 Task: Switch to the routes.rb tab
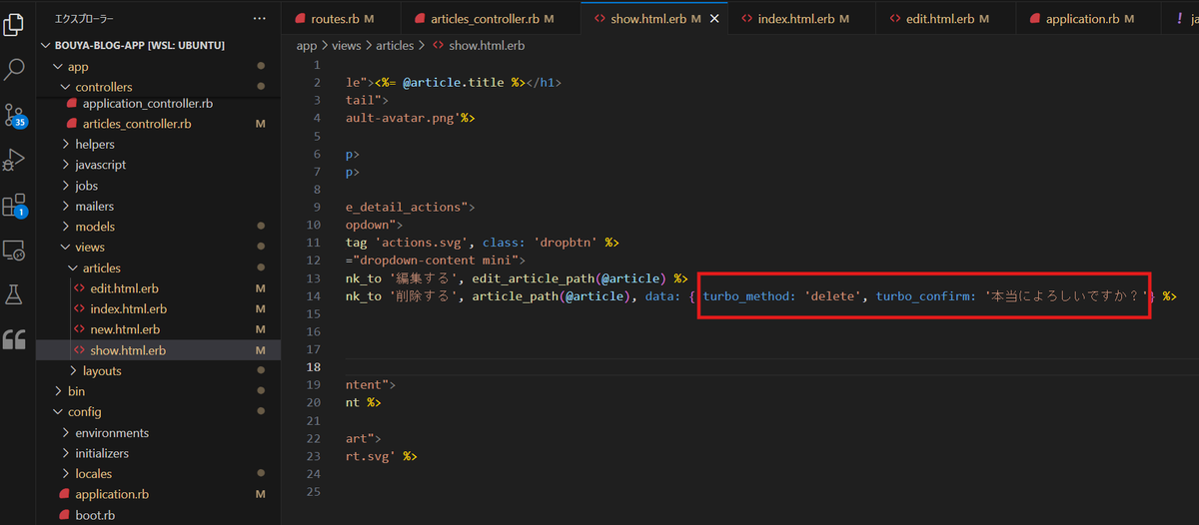click(x=341, y=19)
